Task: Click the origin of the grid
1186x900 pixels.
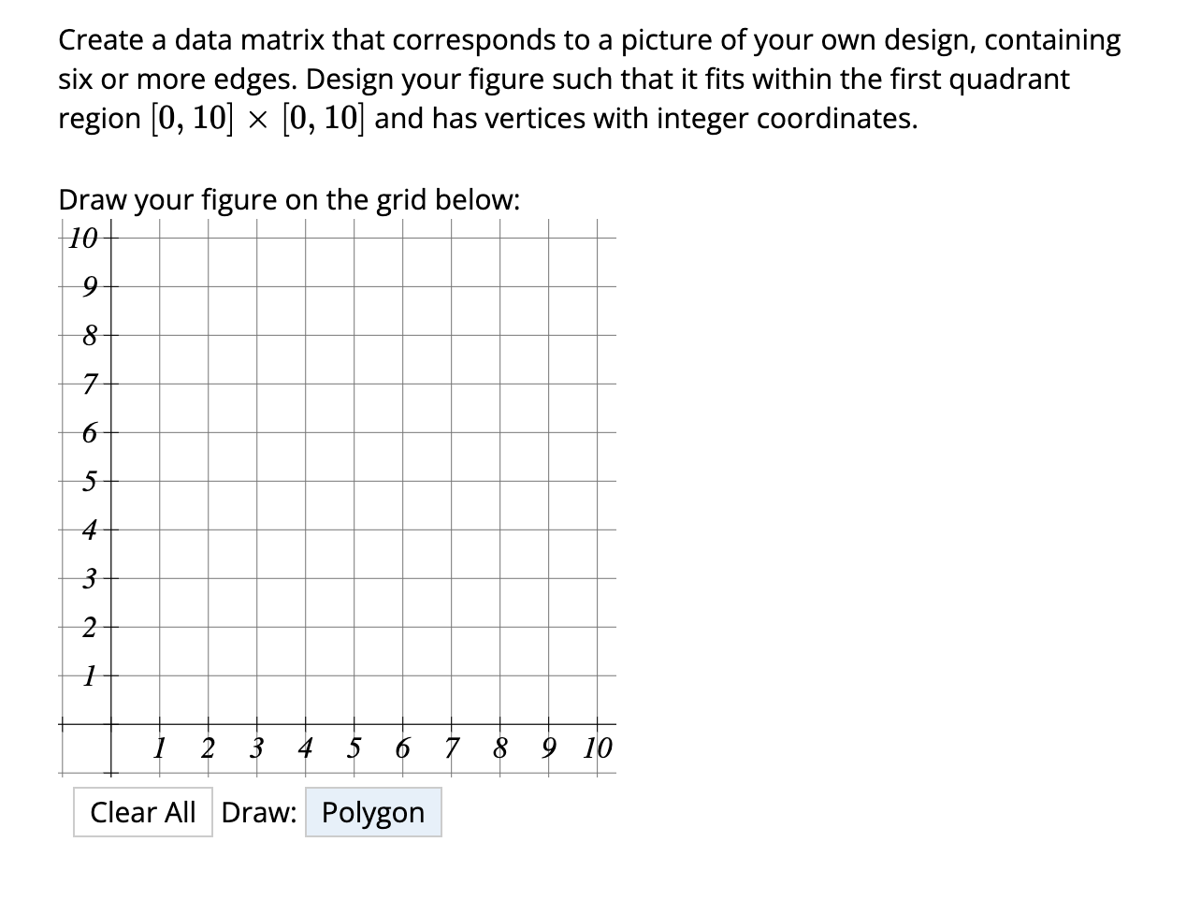Action: point(110,723)
